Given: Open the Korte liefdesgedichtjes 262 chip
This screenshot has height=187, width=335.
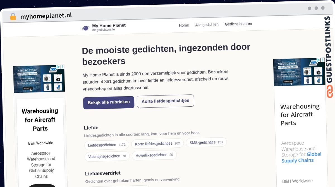Looking at the screenshot, I should [x=157, y=143].
